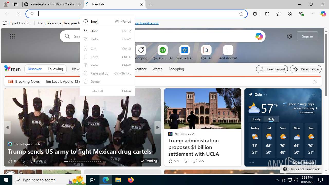Open the Extensions puzzle icon
The width and height of the screenshot is (329, 185).
tap(255, 14)
